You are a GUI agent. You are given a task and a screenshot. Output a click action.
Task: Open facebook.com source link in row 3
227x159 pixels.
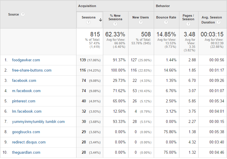[24, 81]
